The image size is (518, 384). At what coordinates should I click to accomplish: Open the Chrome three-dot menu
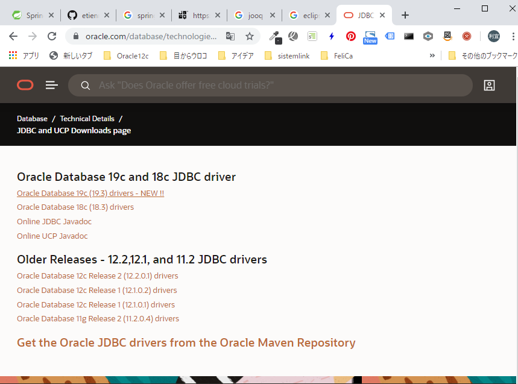[513, 36]
